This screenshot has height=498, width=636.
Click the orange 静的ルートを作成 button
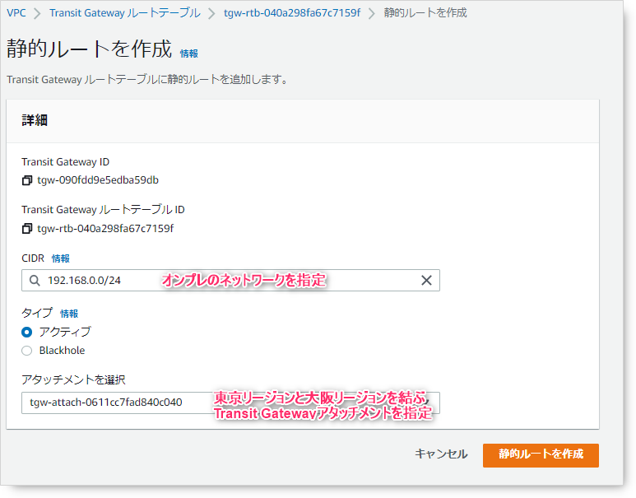541,455
